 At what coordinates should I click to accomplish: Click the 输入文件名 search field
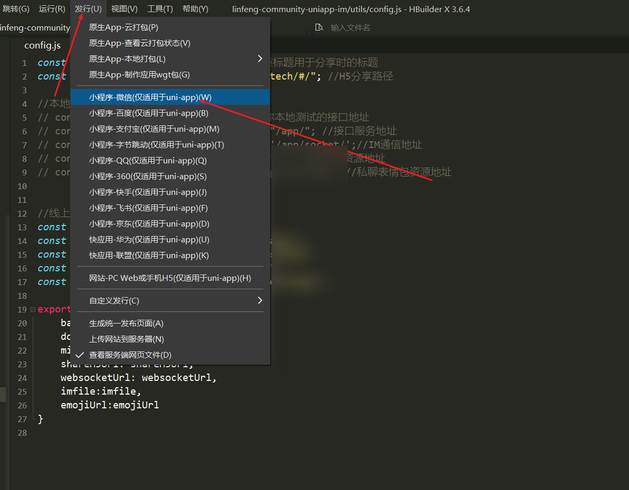click(350, 27)
